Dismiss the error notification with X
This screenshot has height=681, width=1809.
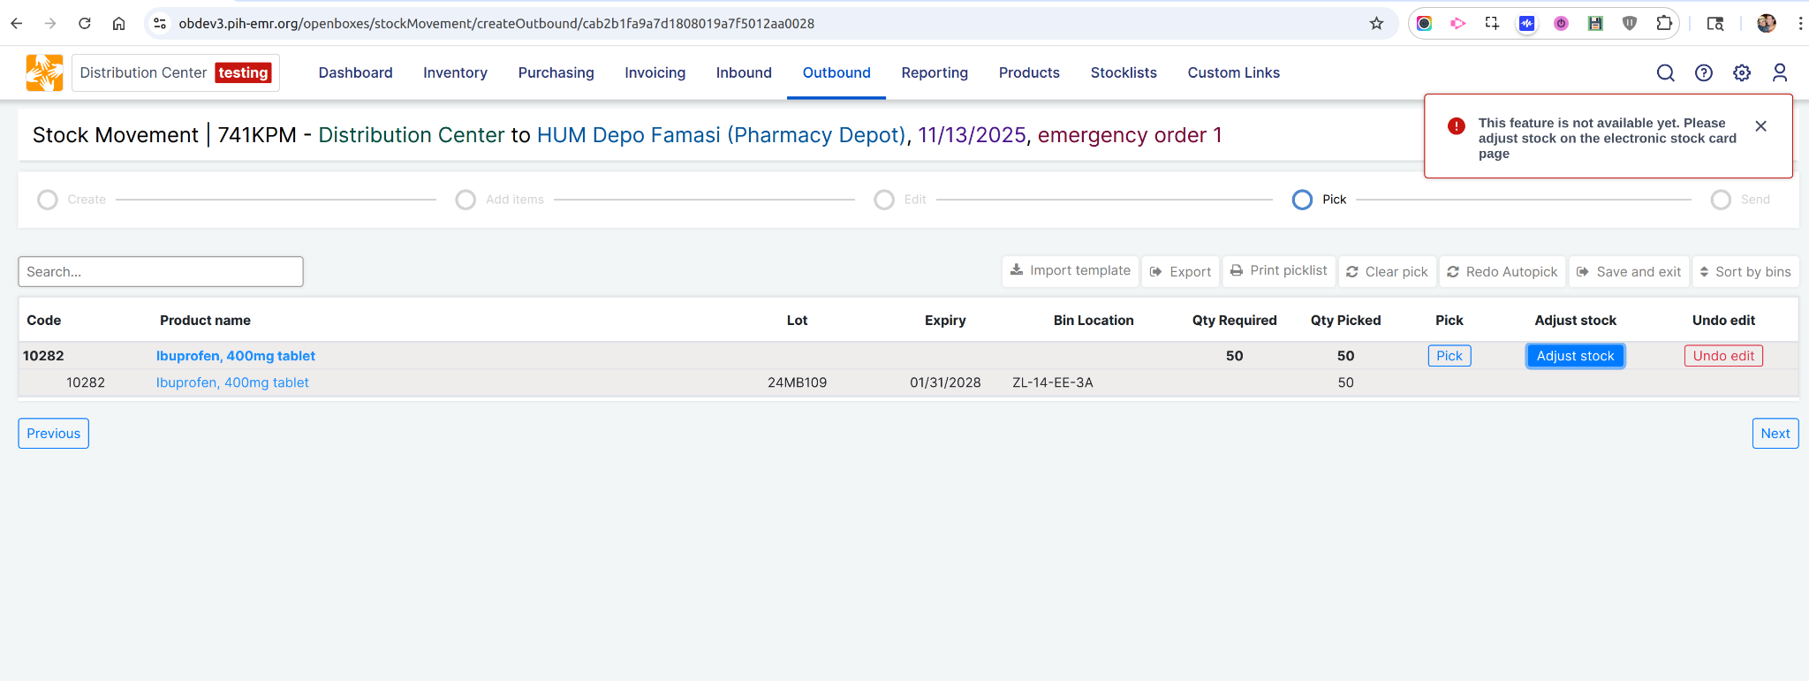tap(1760, 126)
